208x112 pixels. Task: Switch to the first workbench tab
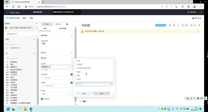click(38, 12)
